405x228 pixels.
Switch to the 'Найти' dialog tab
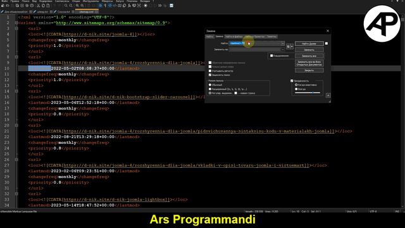coord(209,37)
